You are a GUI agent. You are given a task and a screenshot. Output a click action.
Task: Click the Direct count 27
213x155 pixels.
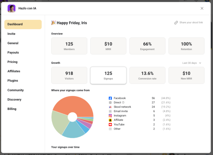[153, 103]
